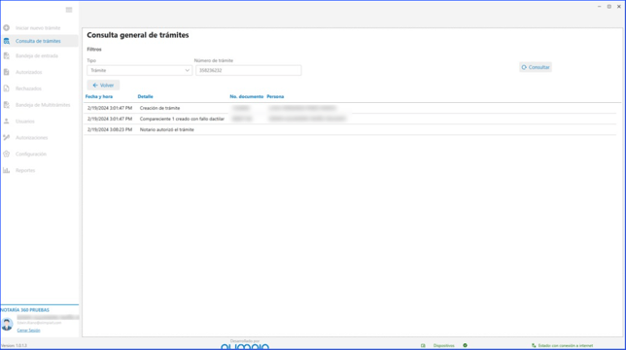This screenshot has width=626, height=350.
Task: Click the Rechazados document icon
Action: 7,88
